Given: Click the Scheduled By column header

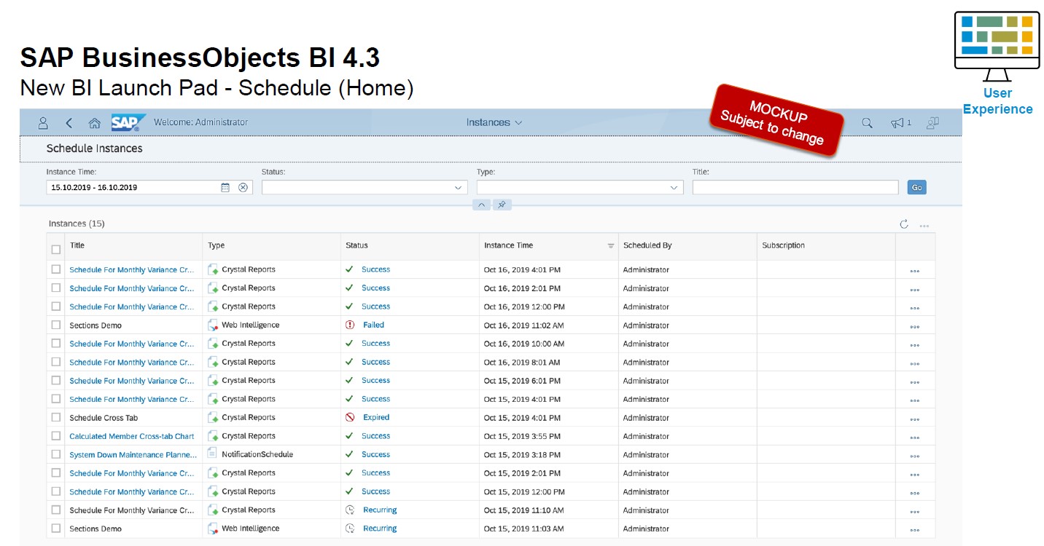Looking at the screenshot, I should click(x=647, y=245).
